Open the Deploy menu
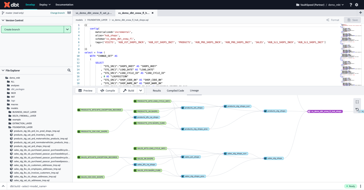This screenshot has height=190, width=364. click(x=45, y=5)
